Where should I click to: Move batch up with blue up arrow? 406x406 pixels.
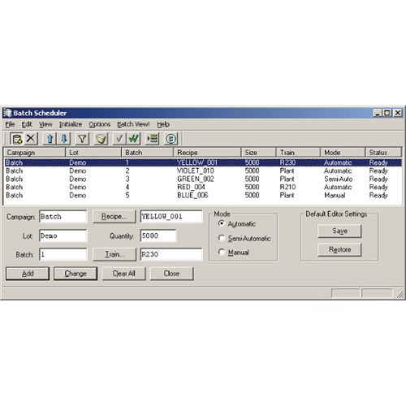tap(50, 139)
